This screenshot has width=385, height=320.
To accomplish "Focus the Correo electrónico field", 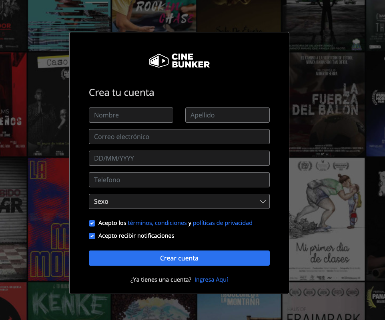I will (x=179, y=137).
